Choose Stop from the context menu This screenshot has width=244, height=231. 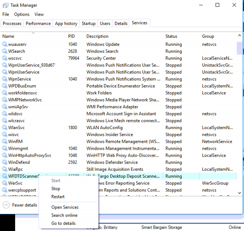56,189
